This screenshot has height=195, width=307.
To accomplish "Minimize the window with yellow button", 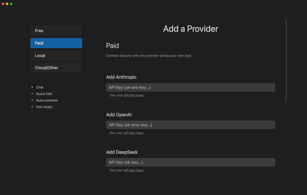I will [x=7, y=4].
